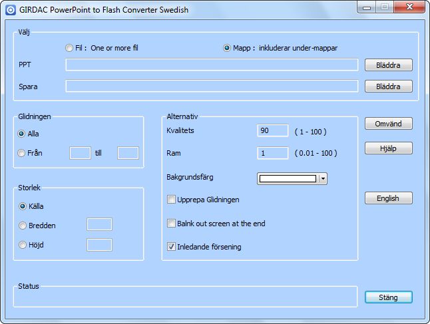The image size is (430, 324).
Task: Close the window with X button
Action: pos(409,7)
